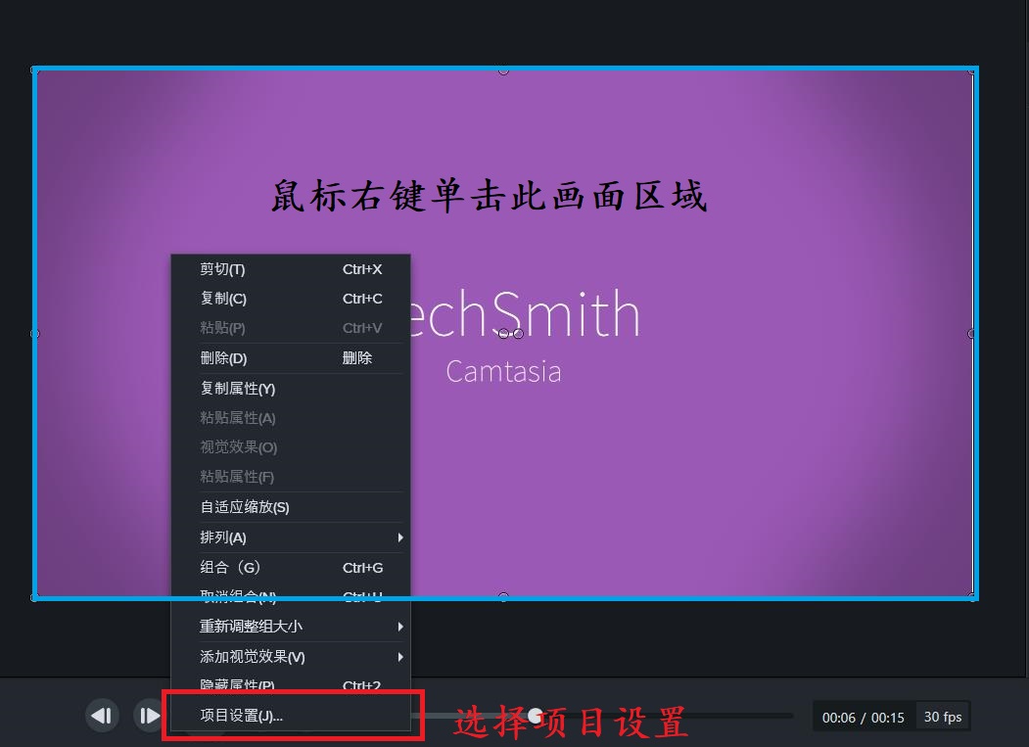Click the step forward playback icon
Viewport: 1029px width, 747px height.
tap(148, 716)
